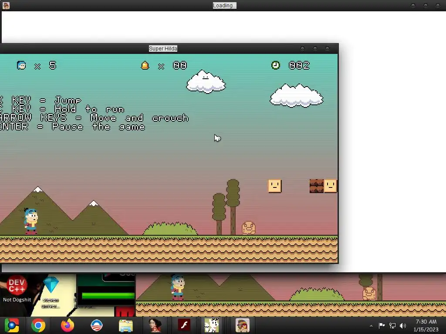Close the Loading window
446x334 pixels.
pos(438,5)
